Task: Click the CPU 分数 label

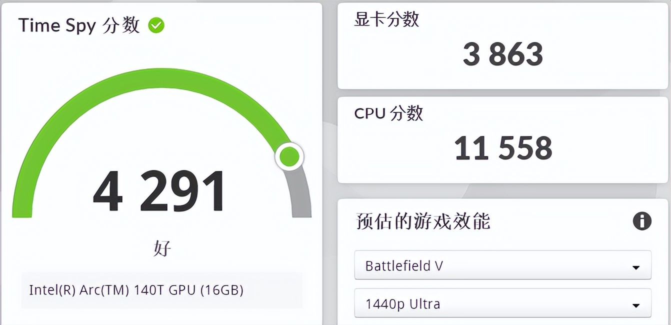Action: (x=388, y=113)
